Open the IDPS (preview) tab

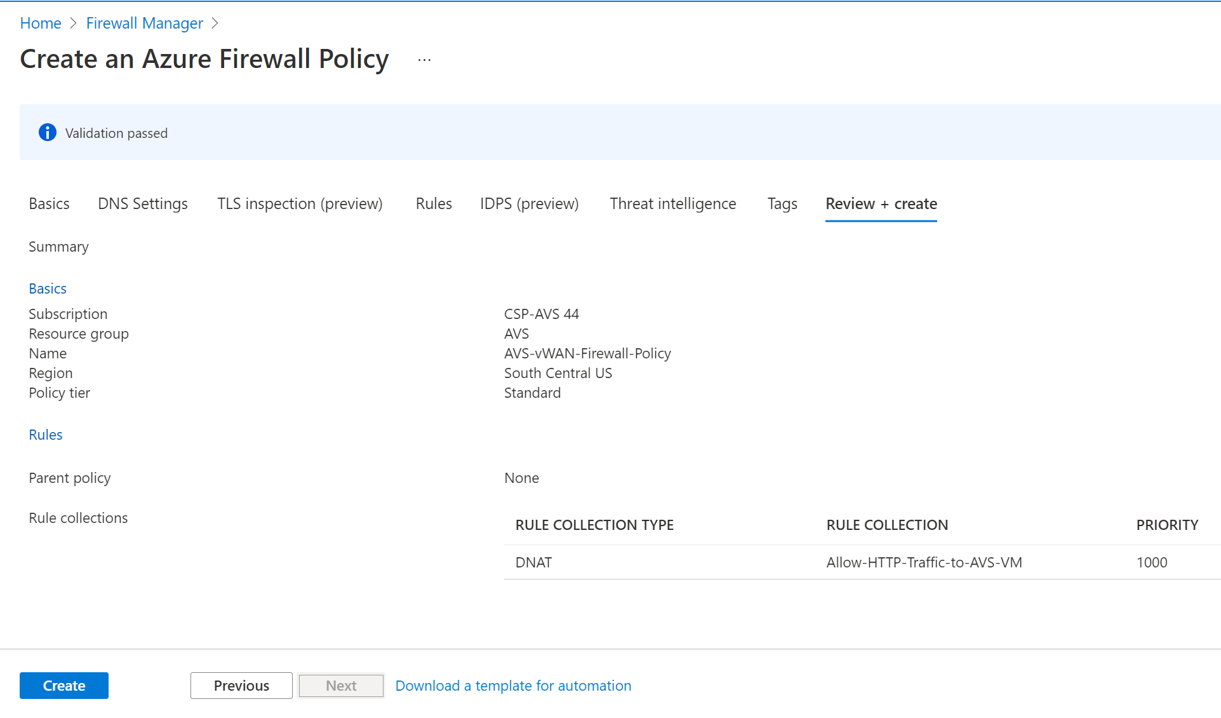tap(530, 203)
